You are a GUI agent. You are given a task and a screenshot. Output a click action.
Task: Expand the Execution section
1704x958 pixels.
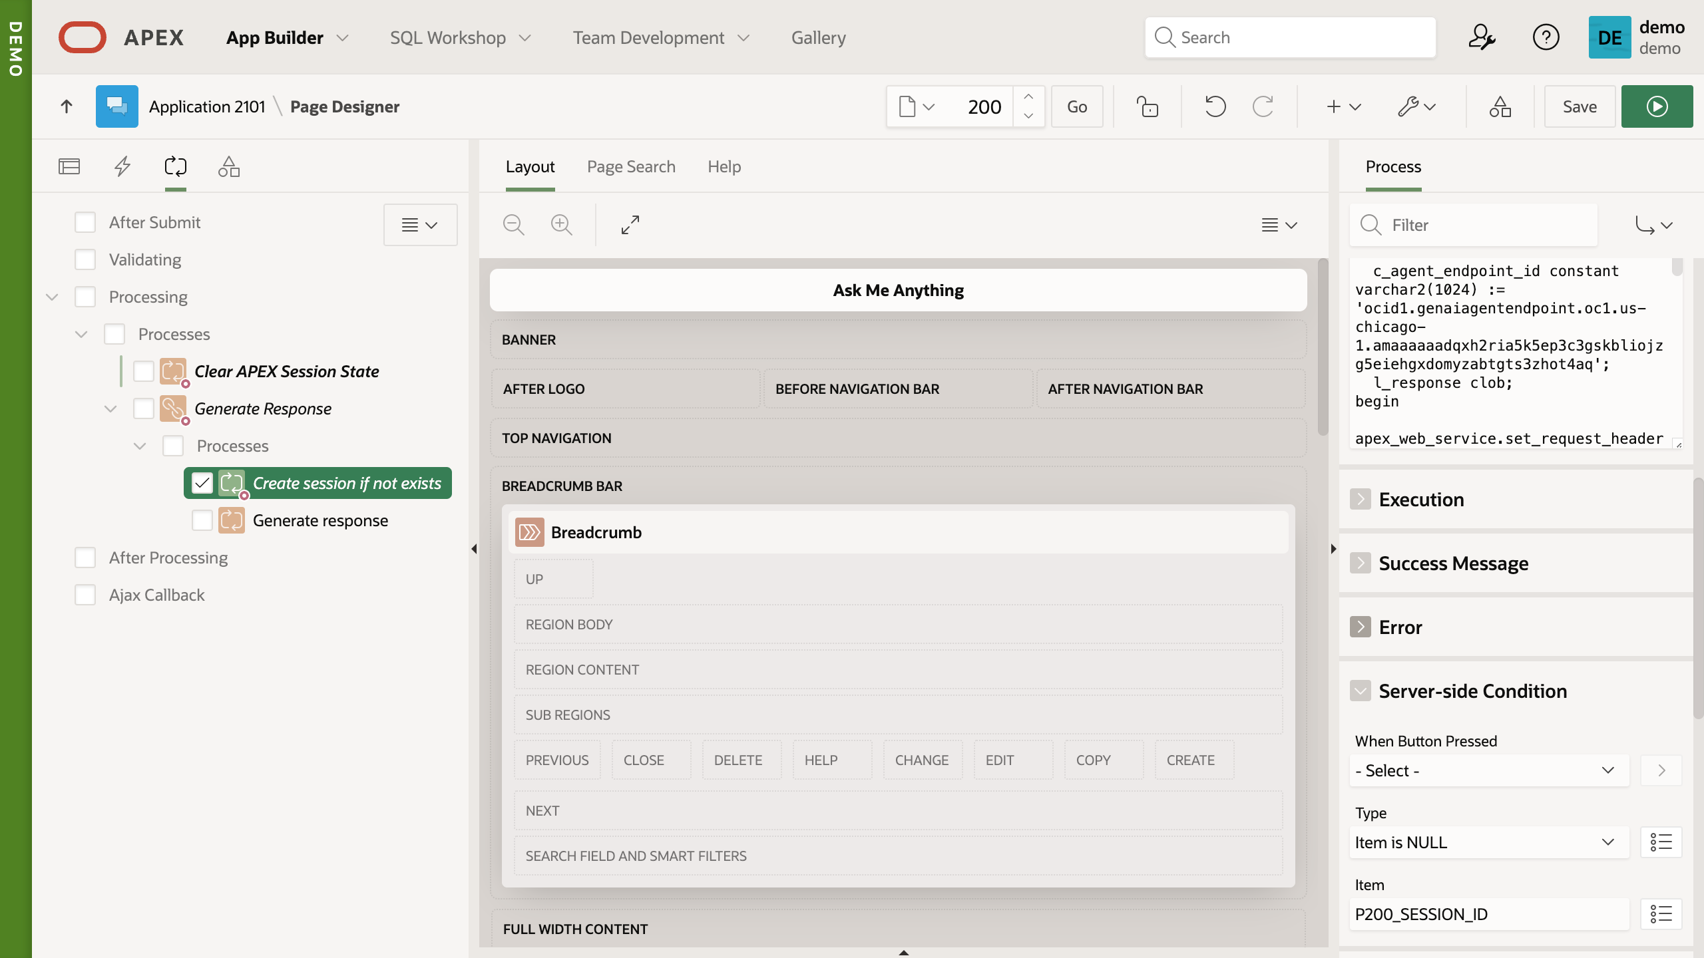click(1361, 499)
